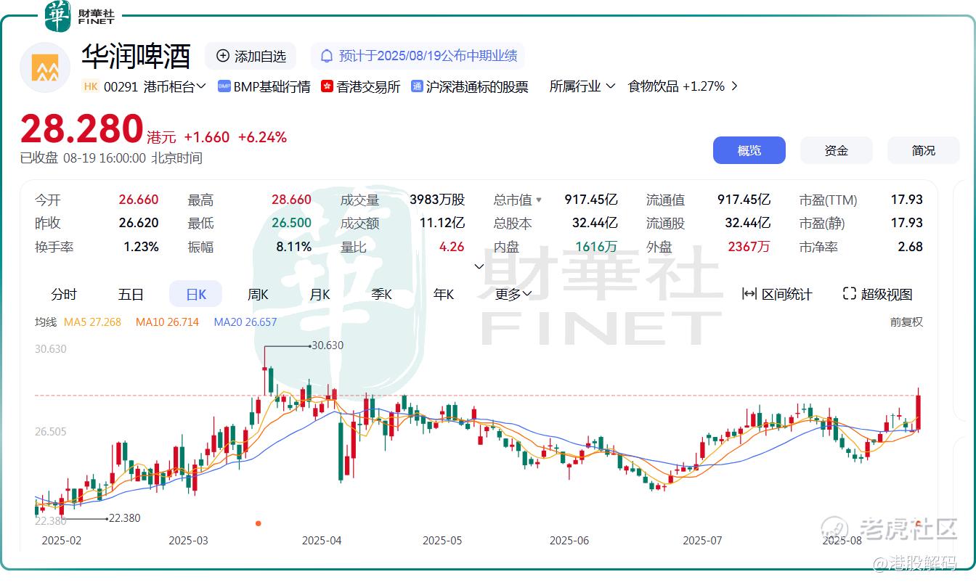Click the orange event dot under the chart
The width and height of the screenshot is (976, 585).
[259, 523]
